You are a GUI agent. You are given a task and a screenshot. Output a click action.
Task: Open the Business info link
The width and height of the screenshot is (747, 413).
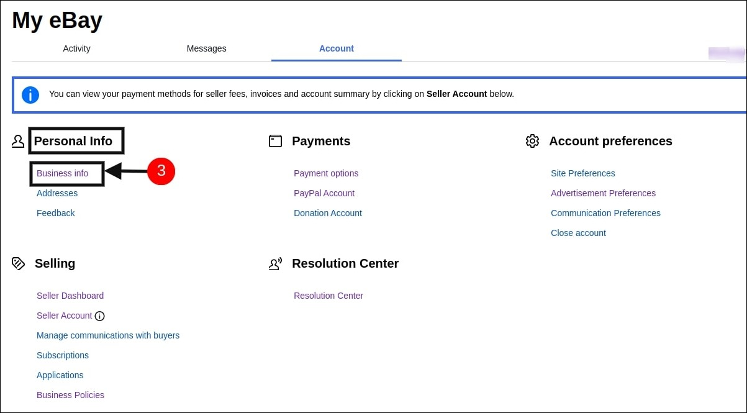(62, 173)
